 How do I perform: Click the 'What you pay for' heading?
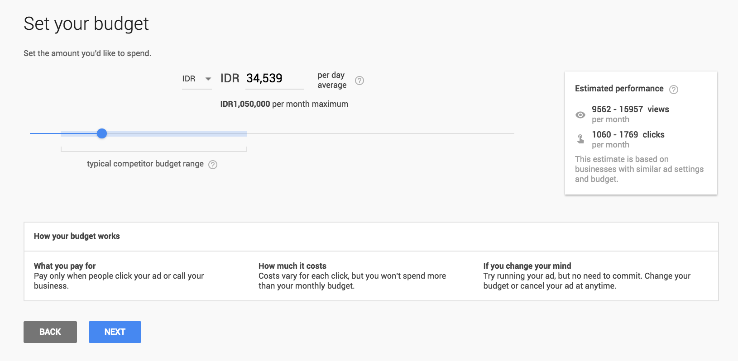[x=65, y=266]
